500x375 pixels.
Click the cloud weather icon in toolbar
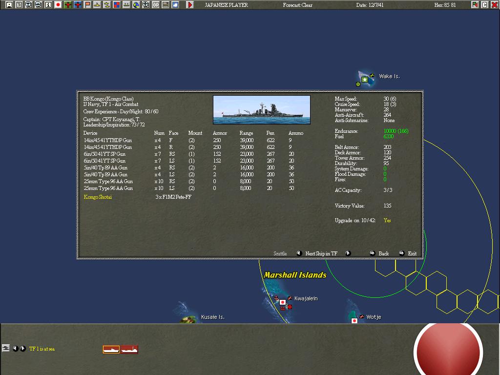click(175, 5)
